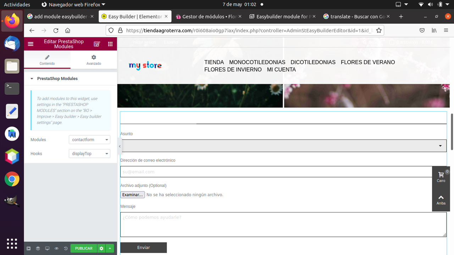454x255 pixels.
Task: Collapse the editor panel with side handle
Action: [120, 146]
